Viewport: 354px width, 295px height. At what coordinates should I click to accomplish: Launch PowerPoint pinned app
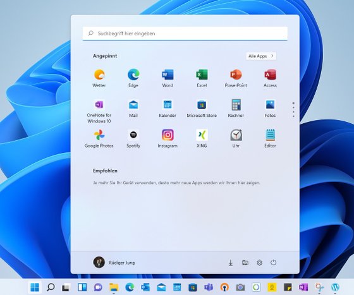click(236, 78)
